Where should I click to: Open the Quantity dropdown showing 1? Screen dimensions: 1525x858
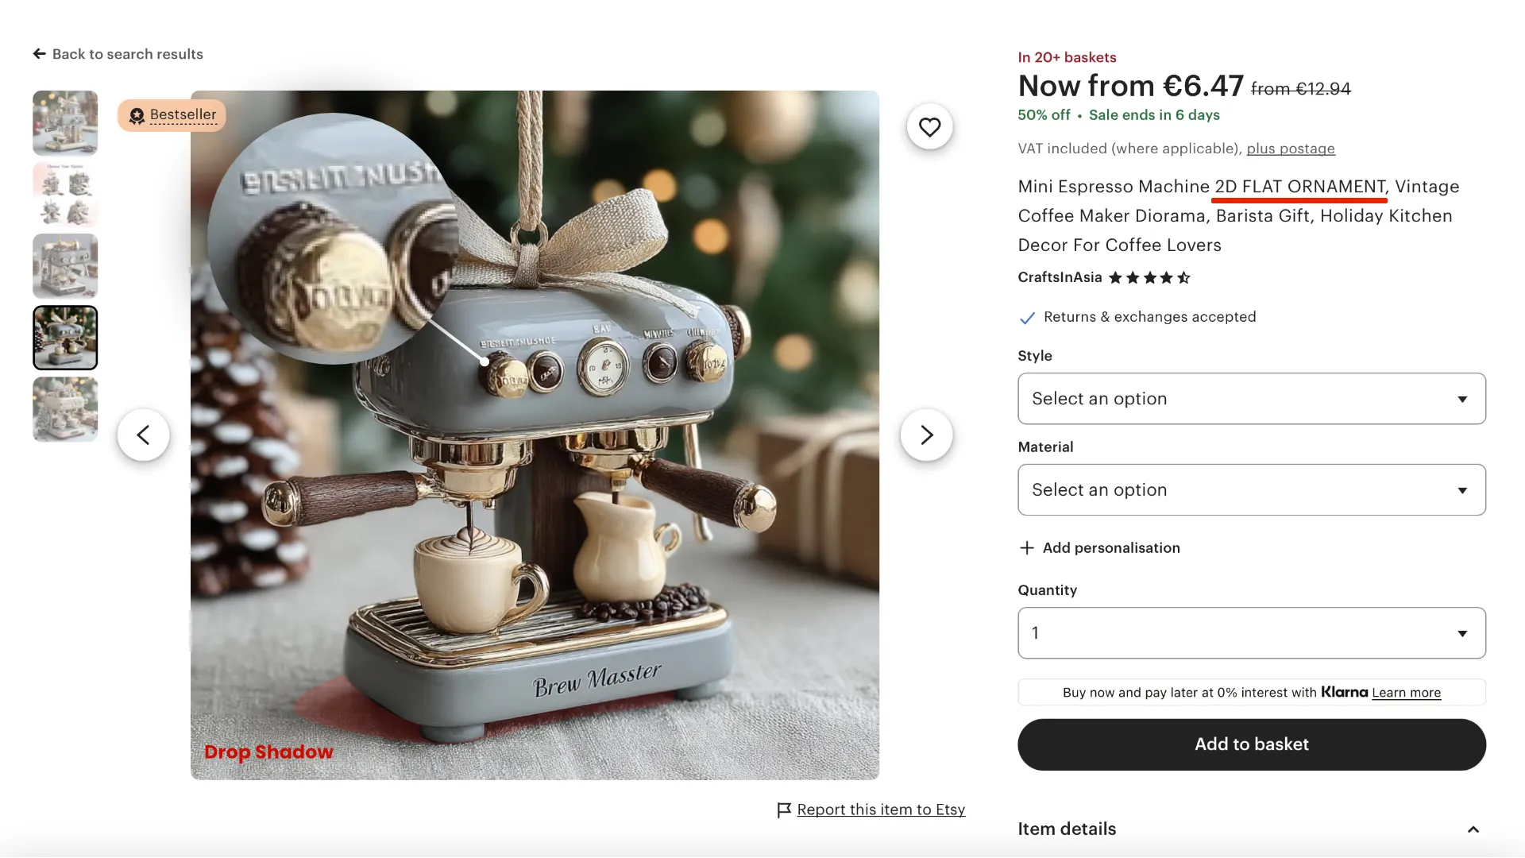coord(1251,633)
